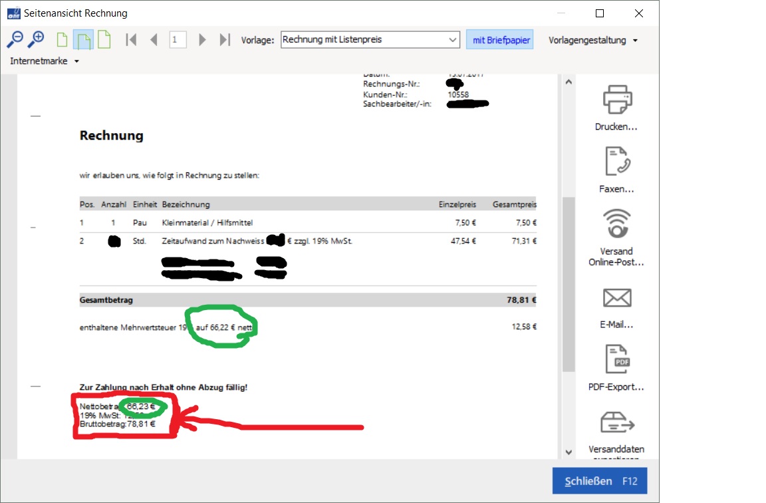Click the Faxen icon

pyautogui.click(x=617, y=161)
